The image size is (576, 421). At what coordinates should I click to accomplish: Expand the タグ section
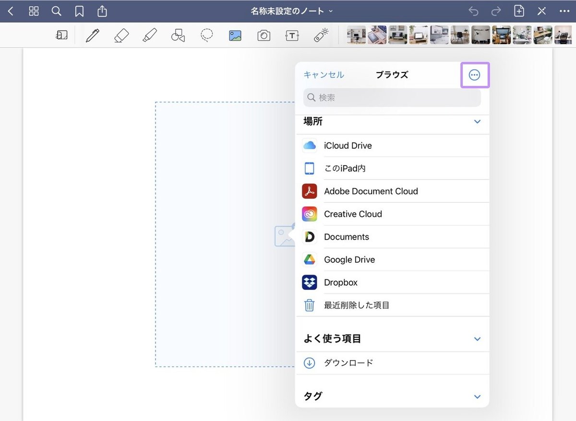pos(477,397)
